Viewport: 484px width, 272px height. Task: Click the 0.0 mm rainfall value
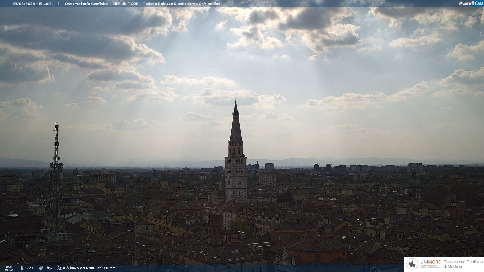pyautogui.click(x=109, y=268)
